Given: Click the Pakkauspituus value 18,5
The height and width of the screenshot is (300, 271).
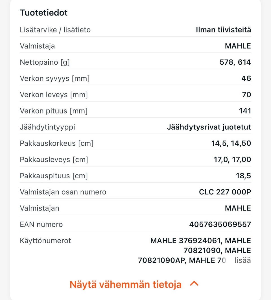Looking at the screenshot, I should (243, 176).
